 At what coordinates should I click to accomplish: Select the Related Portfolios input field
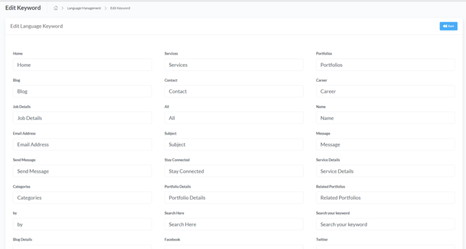(x=385, y=198)
